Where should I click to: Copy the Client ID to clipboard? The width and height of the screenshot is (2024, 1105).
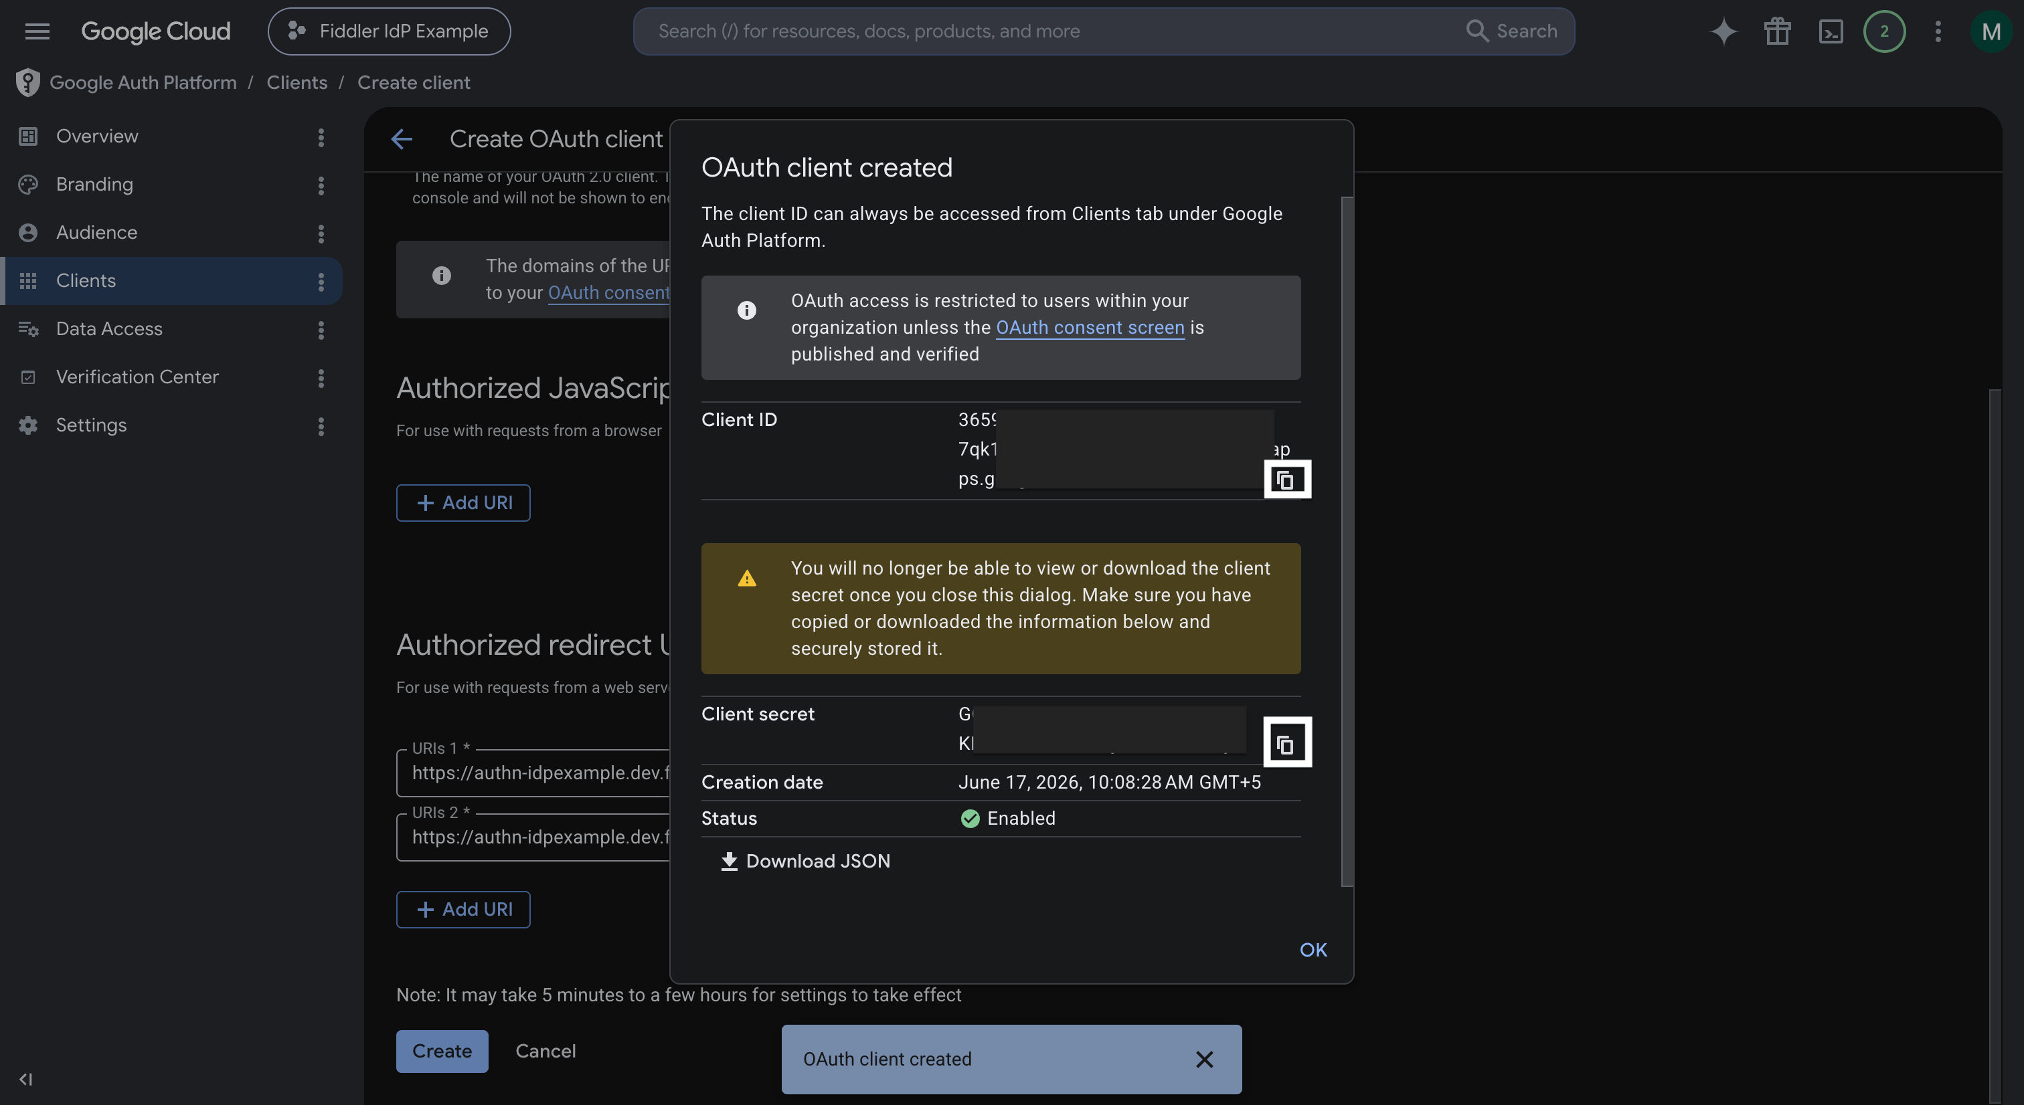(1286, 479)
